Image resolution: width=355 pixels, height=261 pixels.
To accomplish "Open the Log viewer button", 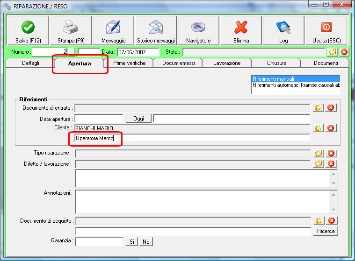I will [x=283, y=30].
